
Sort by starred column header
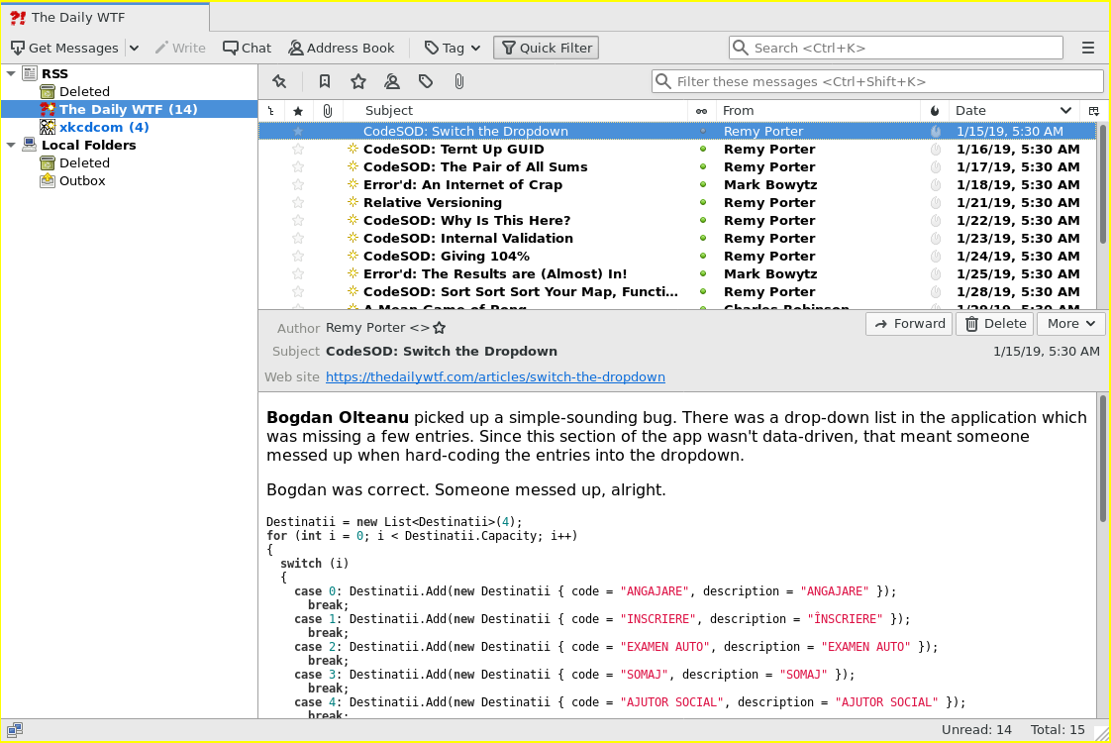298,111
